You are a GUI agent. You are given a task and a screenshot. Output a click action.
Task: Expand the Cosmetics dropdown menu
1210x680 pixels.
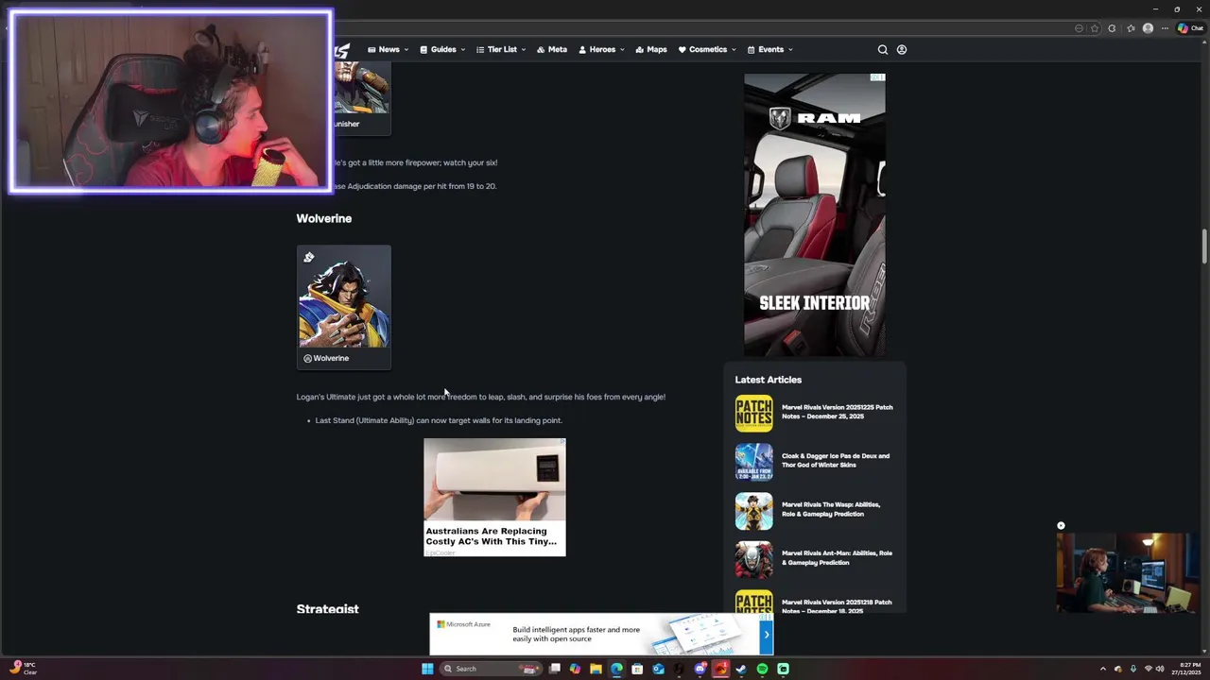[x=707, y=49]
